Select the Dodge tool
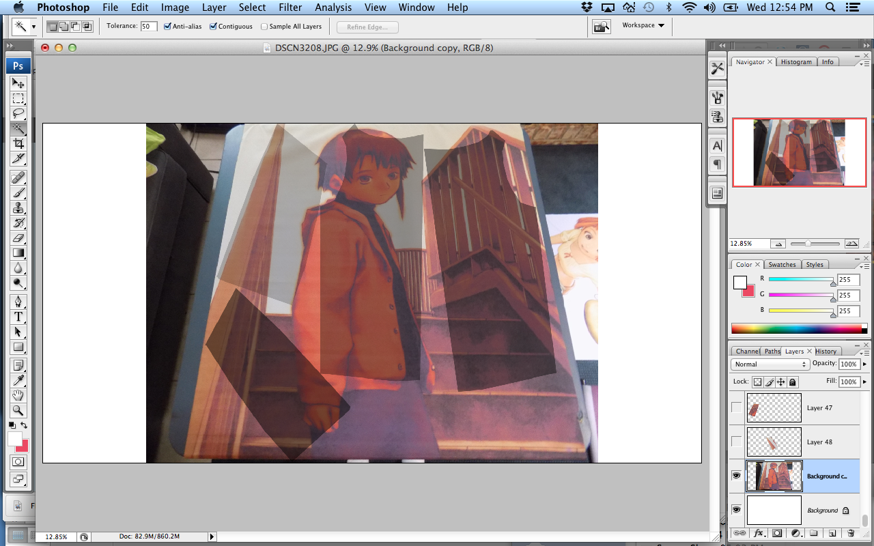This screenshot has height=546, width=874. click(18, 283)
